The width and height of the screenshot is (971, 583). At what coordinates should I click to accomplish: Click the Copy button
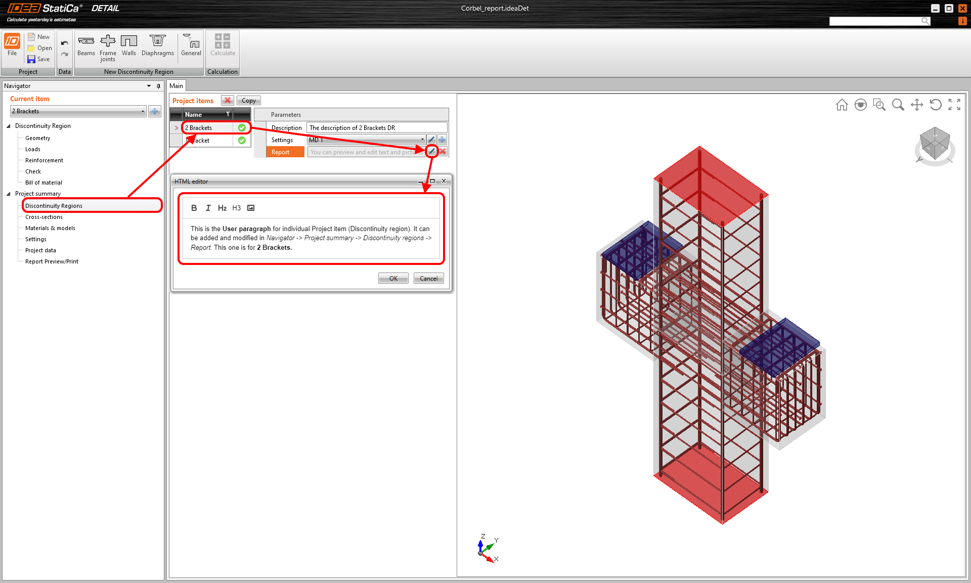pos(248,101)
